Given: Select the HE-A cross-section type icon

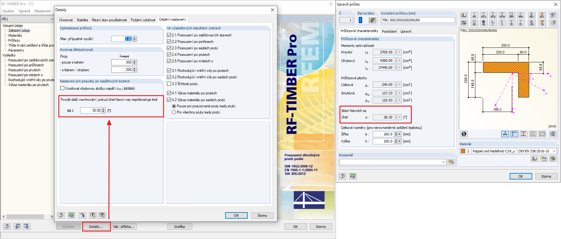Looking at the screenshot, I should click(x=484, y=15).
